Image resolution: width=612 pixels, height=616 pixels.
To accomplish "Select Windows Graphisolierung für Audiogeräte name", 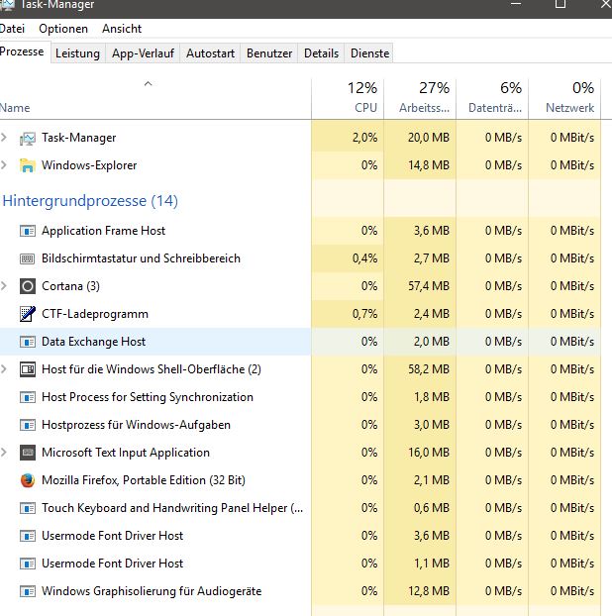I will coord(152,591).
